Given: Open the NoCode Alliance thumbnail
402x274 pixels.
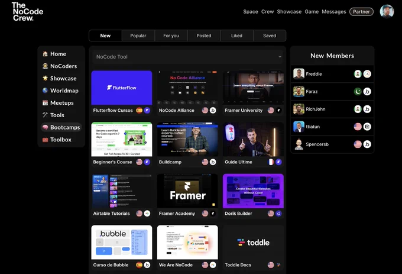Looking at the screenshot, I should [x=187, y=88].
